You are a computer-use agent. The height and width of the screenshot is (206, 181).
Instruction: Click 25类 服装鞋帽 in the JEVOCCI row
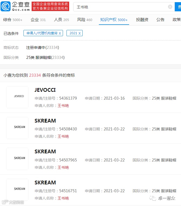click(x=164, y=98)
